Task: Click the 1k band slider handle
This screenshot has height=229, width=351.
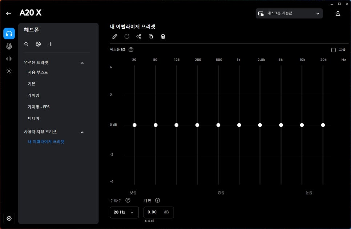Action: click(239, 125)
